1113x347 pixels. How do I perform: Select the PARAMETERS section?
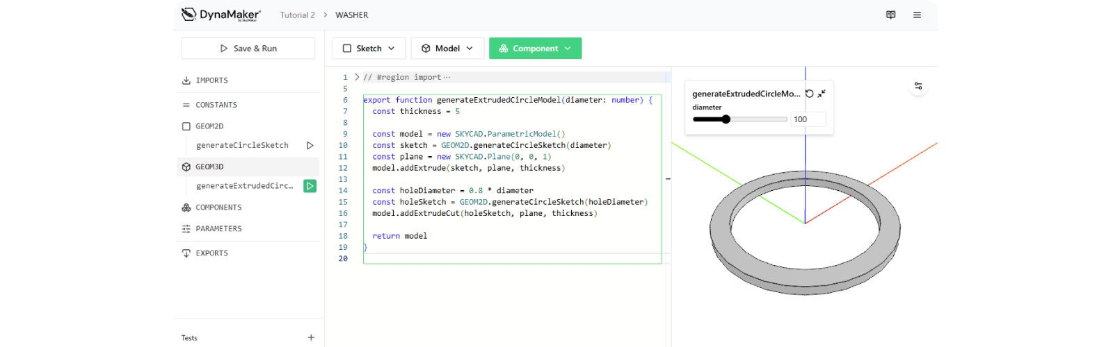tap(218, 229)
